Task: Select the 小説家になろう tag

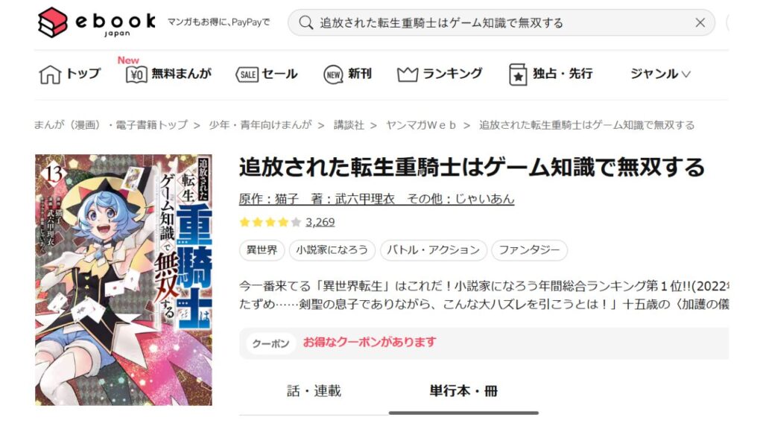Action: click(332, 250)
